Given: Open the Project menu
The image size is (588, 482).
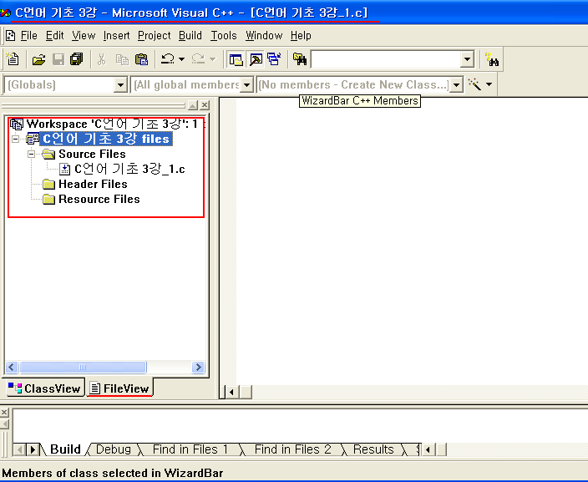Looking at the screenshot, I should 155,36.
